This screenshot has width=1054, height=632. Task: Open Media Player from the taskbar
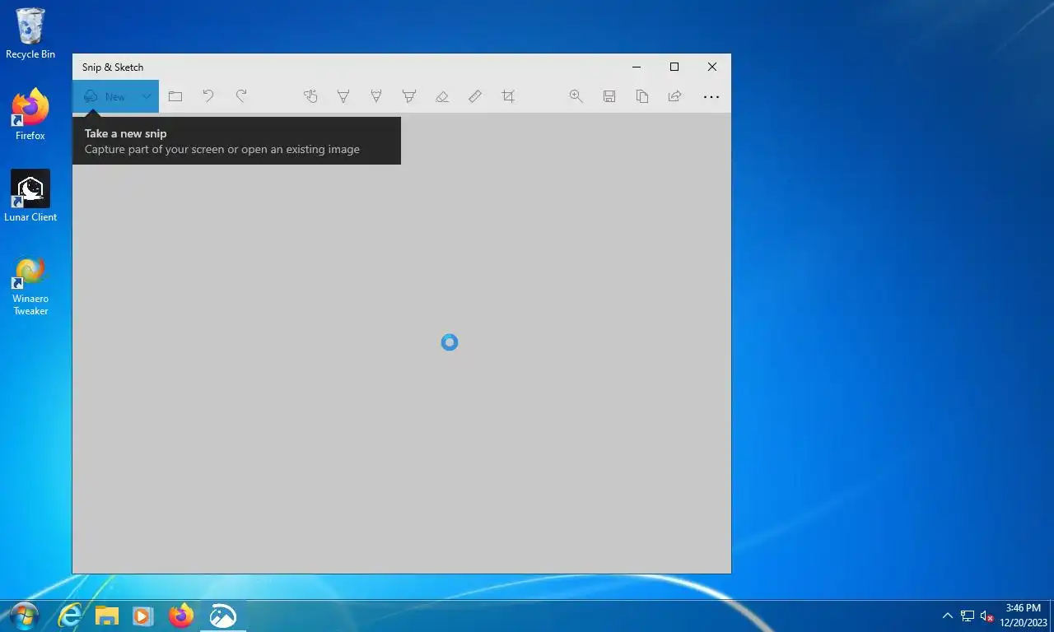143,616
